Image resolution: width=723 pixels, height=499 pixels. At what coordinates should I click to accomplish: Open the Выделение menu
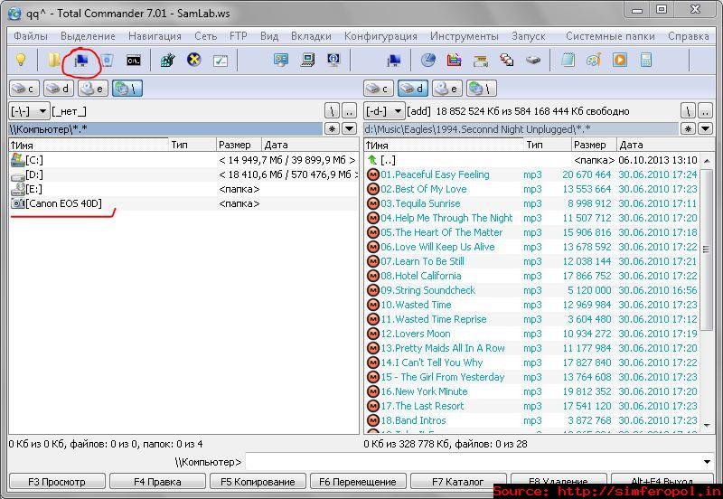coord(88,36)
